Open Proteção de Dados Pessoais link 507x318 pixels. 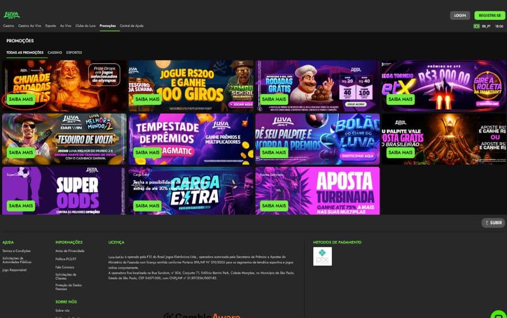click(69, 287)
